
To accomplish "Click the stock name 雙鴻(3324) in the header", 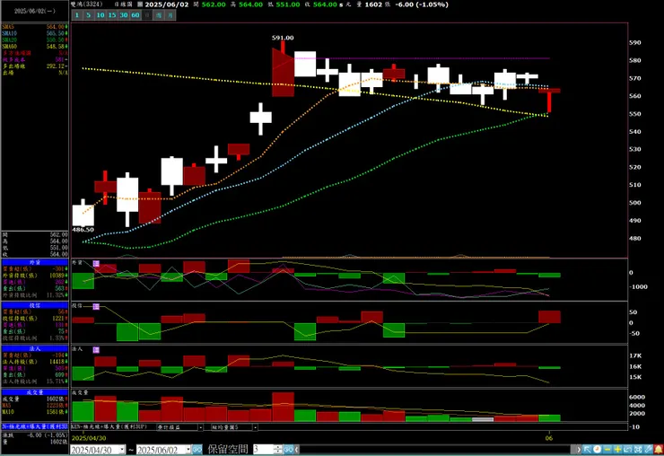I will 87,4.
